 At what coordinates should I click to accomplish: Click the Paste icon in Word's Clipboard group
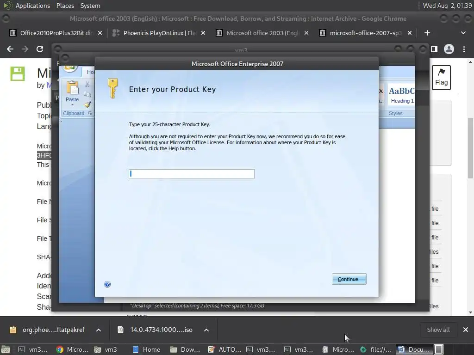click(x=72, y=88)
